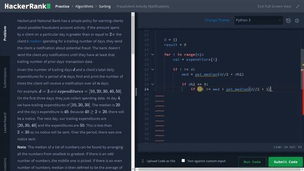Click Exit Full Screen View
Viewport: 304px width, 171px height.
point(275,6)
